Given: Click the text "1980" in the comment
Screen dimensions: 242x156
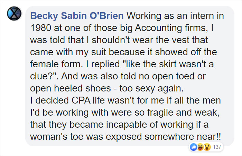Looking at the screenshot, I should pyautogui.click(x=39, y=28).
